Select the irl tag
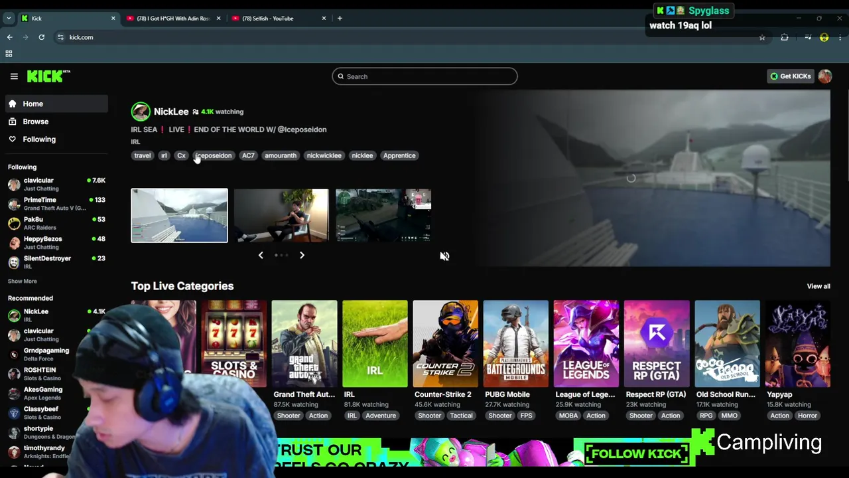The width and height of the screenshot is (849, 478). click(164, 155)
